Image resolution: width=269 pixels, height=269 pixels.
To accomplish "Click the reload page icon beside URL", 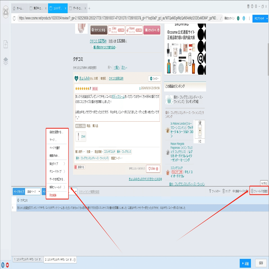I will click(x=14, y=18).
